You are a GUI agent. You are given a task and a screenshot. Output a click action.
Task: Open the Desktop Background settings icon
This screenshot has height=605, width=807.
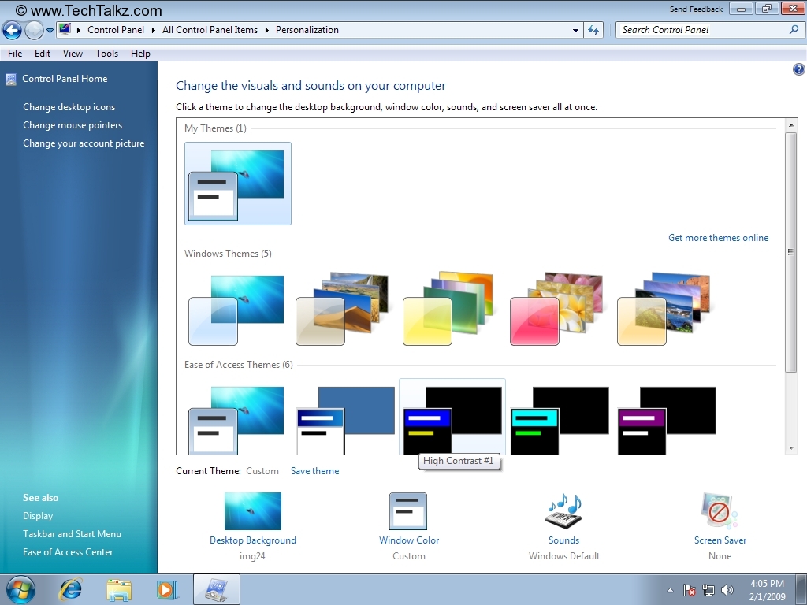pos(252,511)
